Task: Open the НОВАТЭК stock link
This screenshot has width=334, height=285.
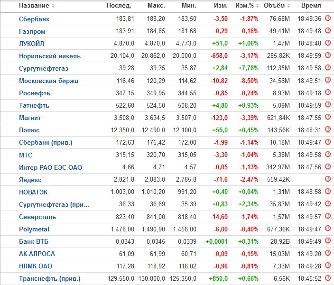Action: [x=33, y=192]
